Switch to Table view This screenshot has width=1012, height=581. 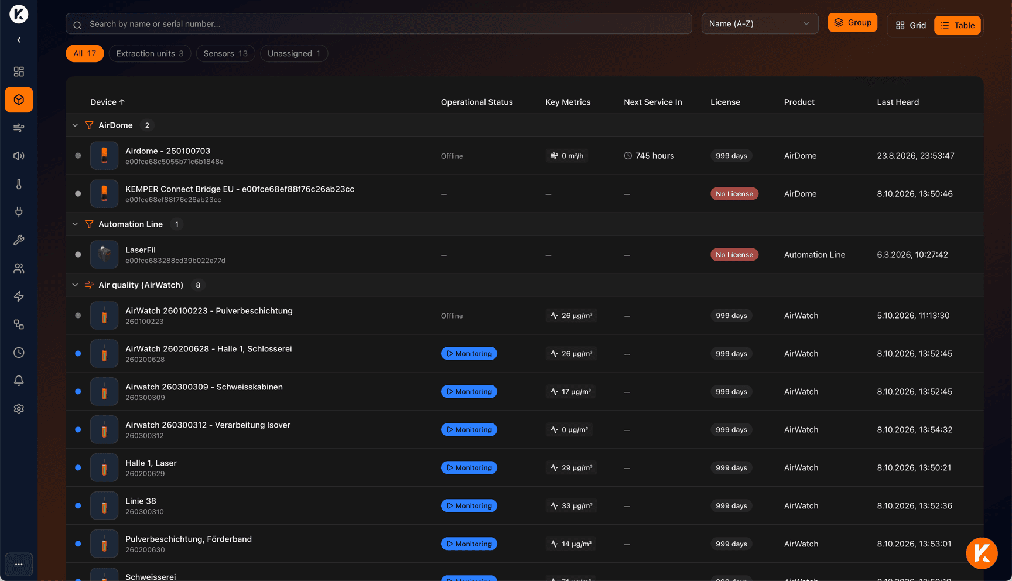pyautogui.click(x=958, y=25)
